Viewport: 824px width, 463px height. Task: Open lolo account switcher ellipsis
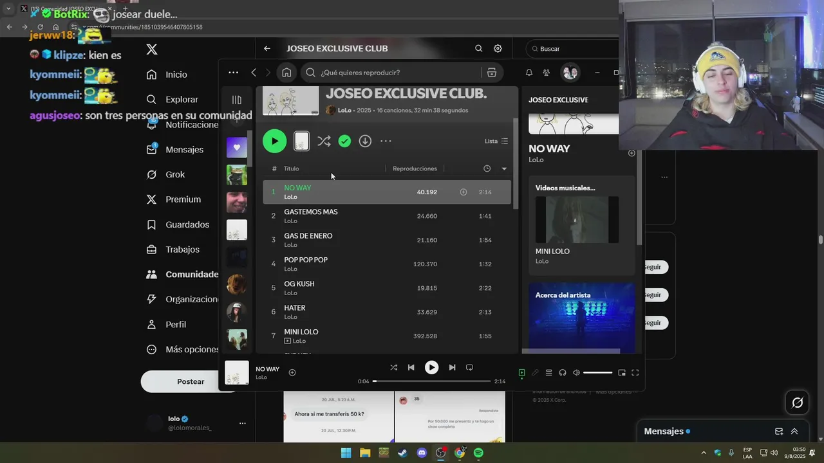point(243,423)
